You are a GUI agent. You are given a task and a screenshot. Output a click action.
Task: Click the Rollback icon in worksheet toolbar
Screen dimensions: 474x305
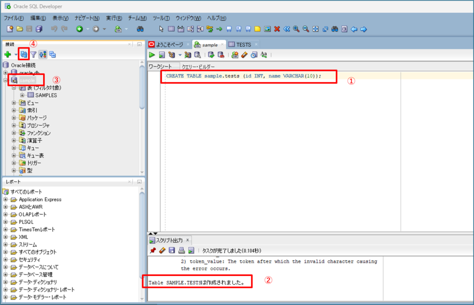pos(221,55)
